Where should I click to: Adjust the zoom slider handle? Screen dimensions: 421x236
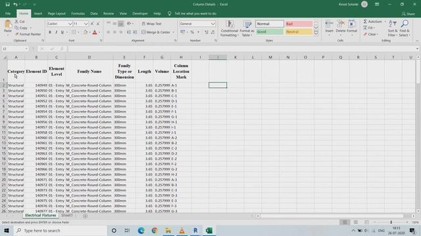(391, 222)
